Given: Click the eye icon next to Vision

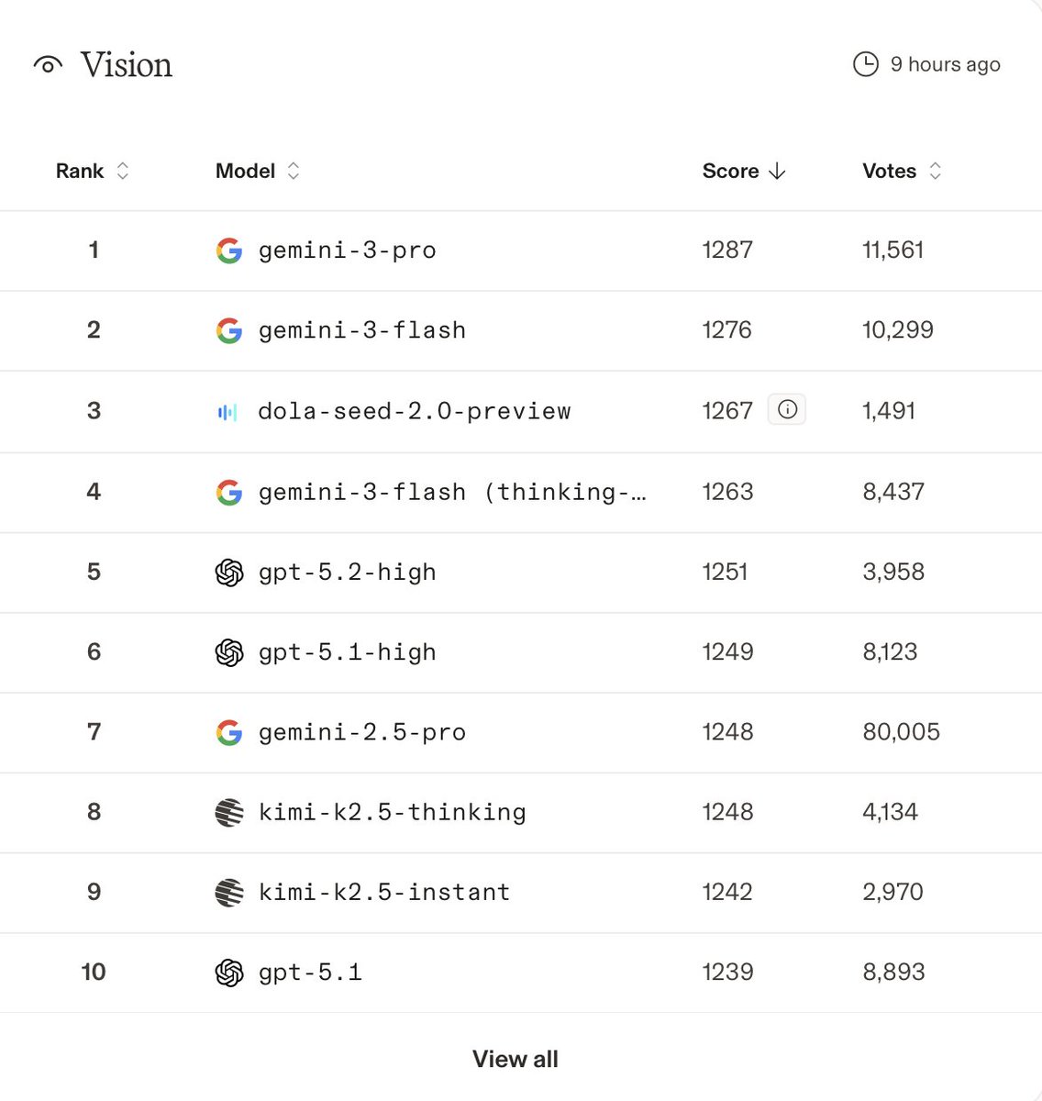Looking at the screenshot, I should [x=48, y=65].
